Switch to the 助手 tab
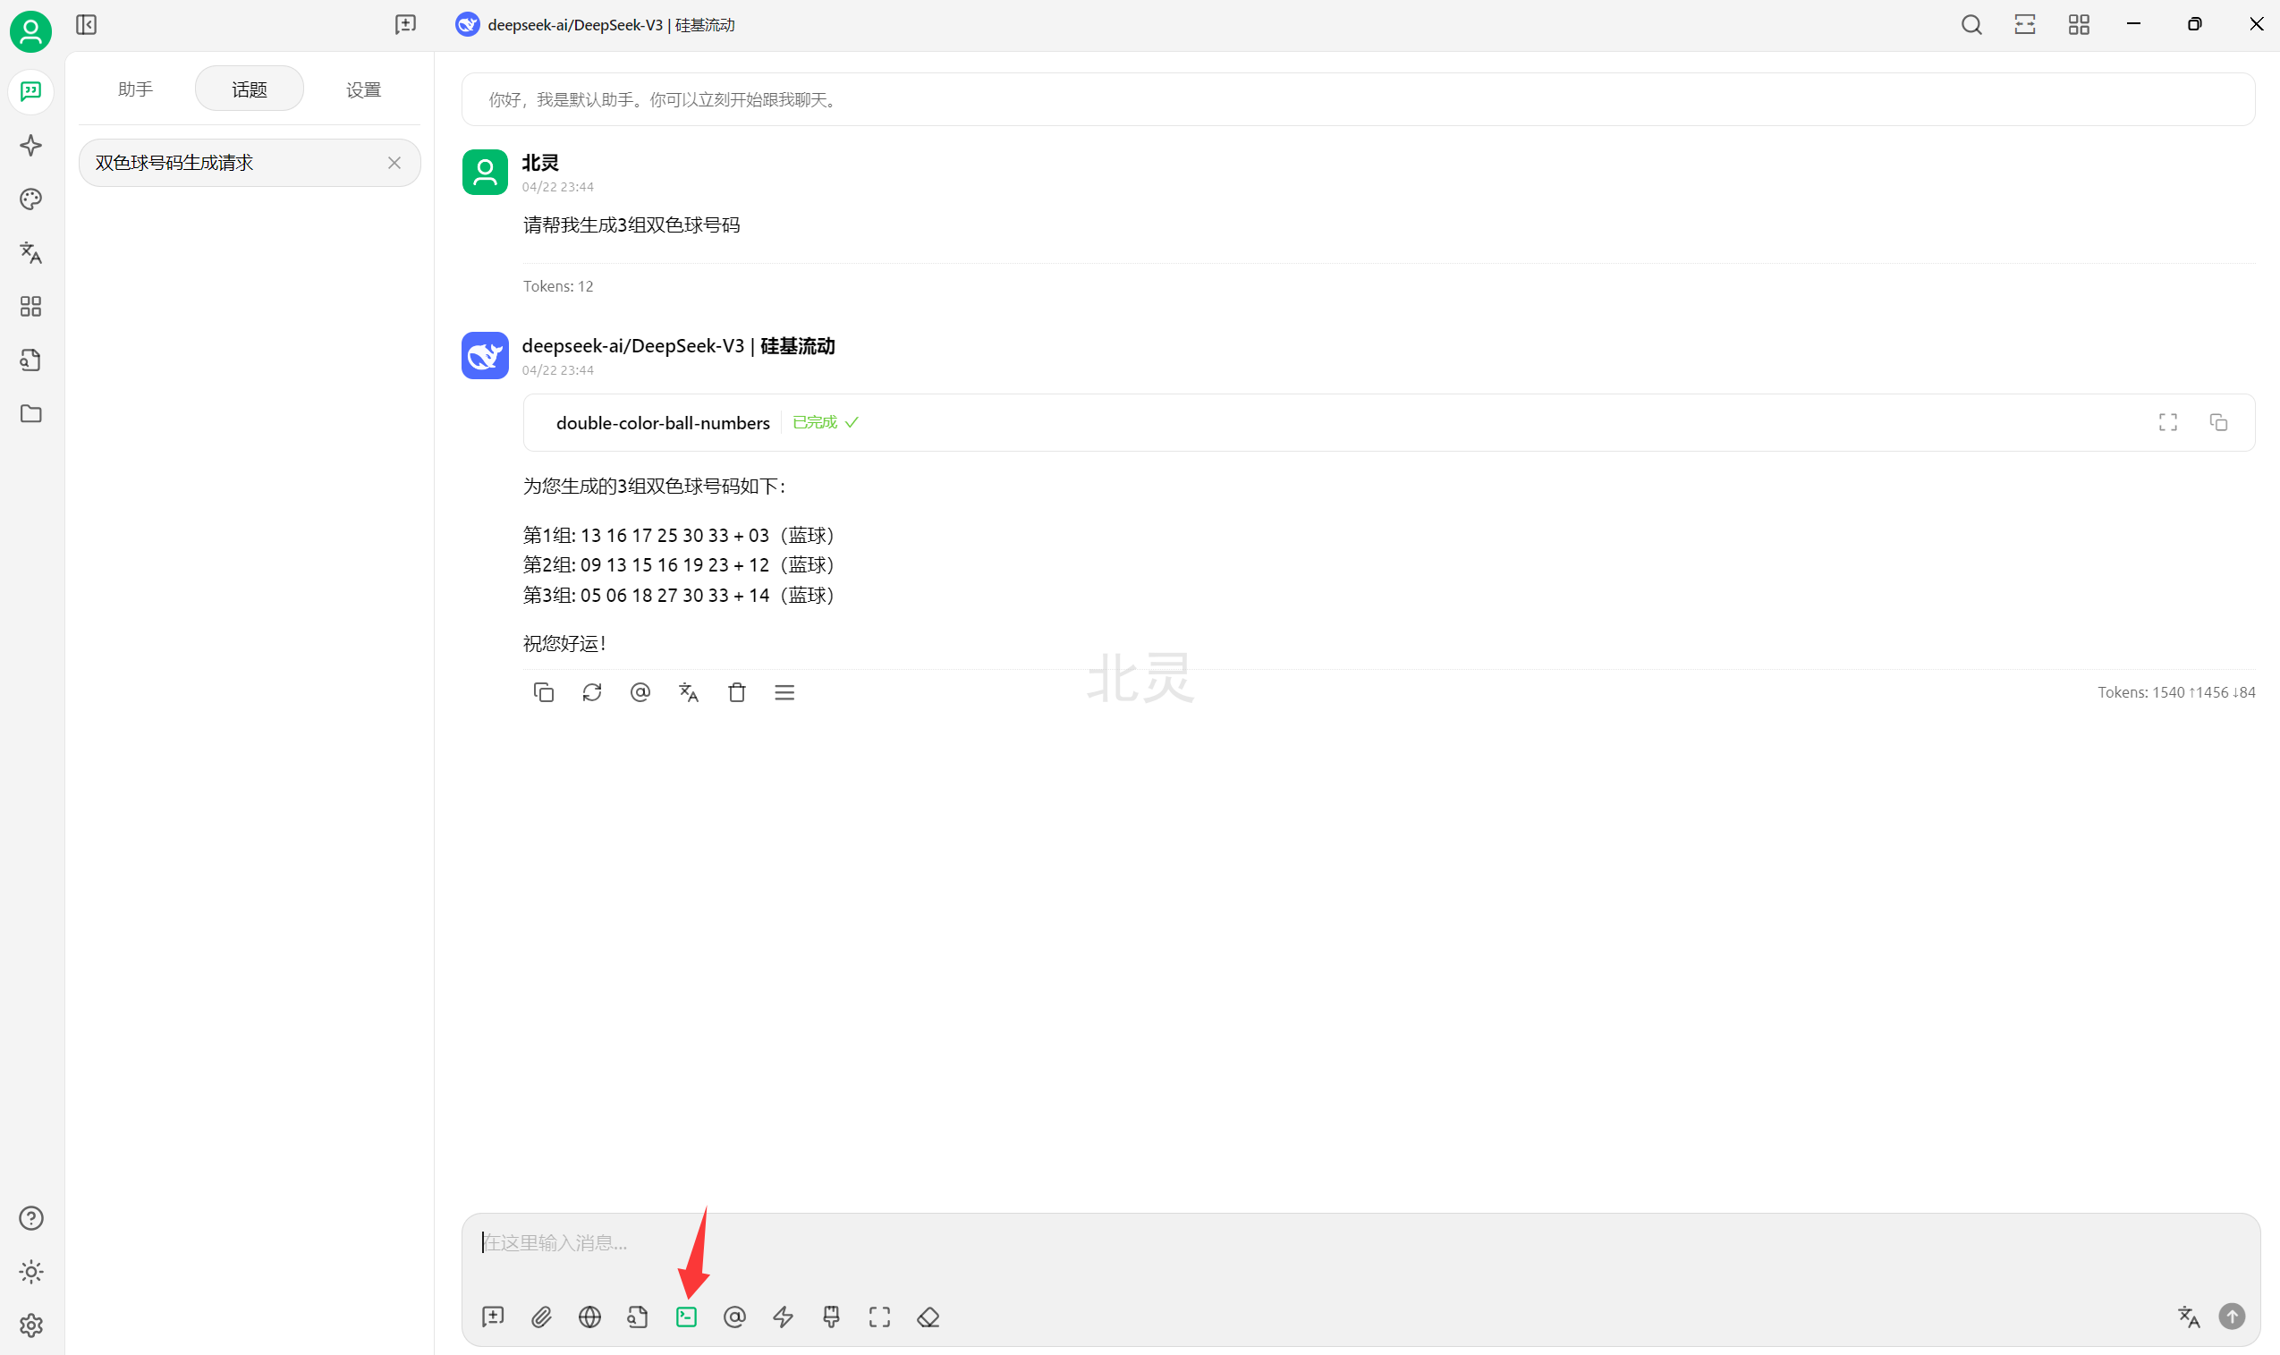The width and height of the screenshot is (2280, 1355). [x=135, y=89]
